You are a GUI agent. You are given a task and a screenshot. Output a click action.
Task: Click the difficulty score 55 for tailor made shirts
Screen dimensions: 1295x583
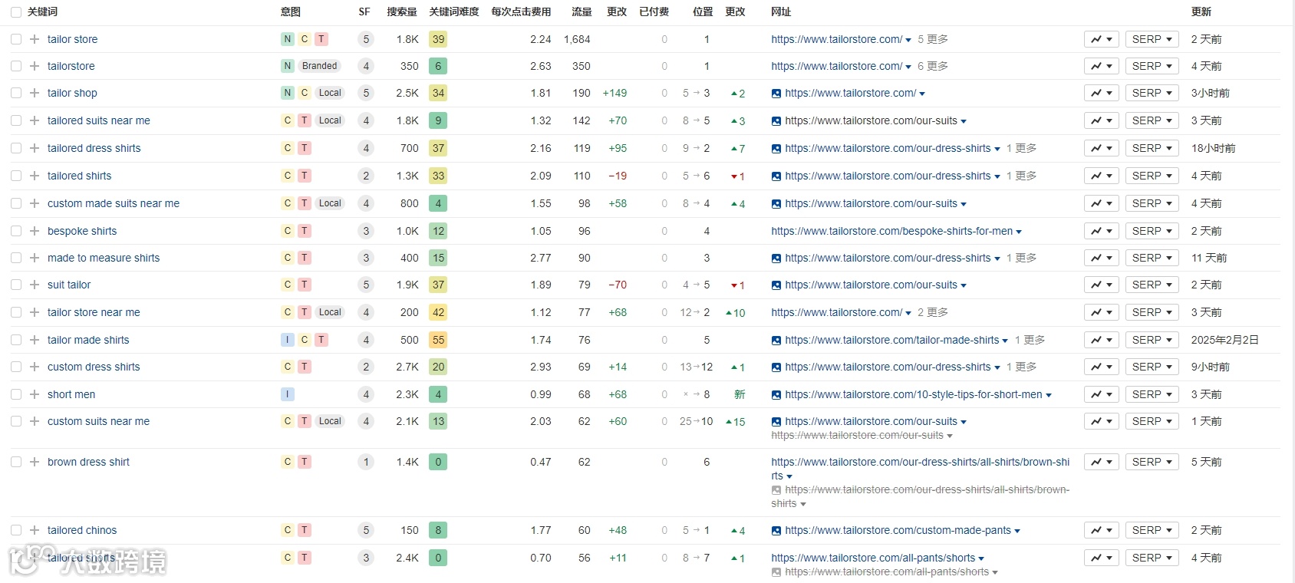click(438, 340)
